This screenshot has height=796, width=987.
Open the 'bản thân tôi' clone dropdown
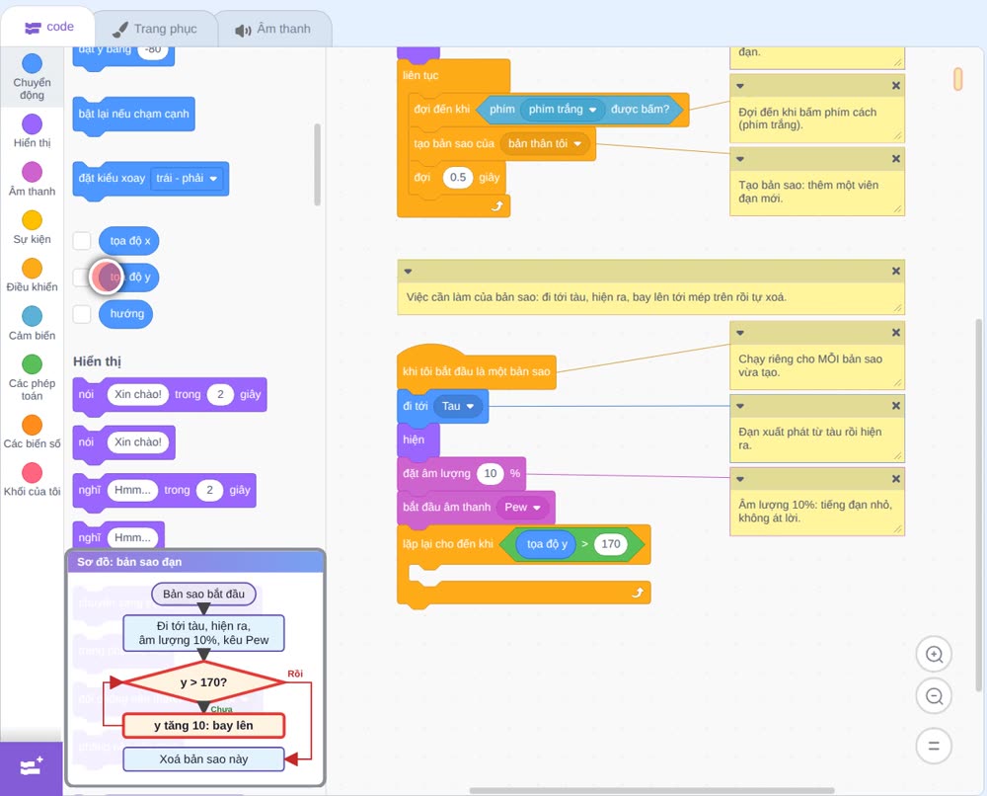[545, 143]
